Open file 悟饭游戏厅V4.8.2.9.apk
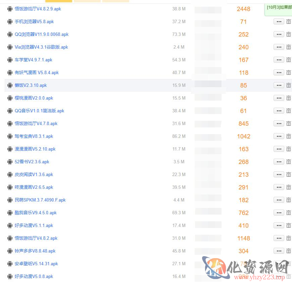Viewport: 292px width, 282px height. (x=38, y=9)
